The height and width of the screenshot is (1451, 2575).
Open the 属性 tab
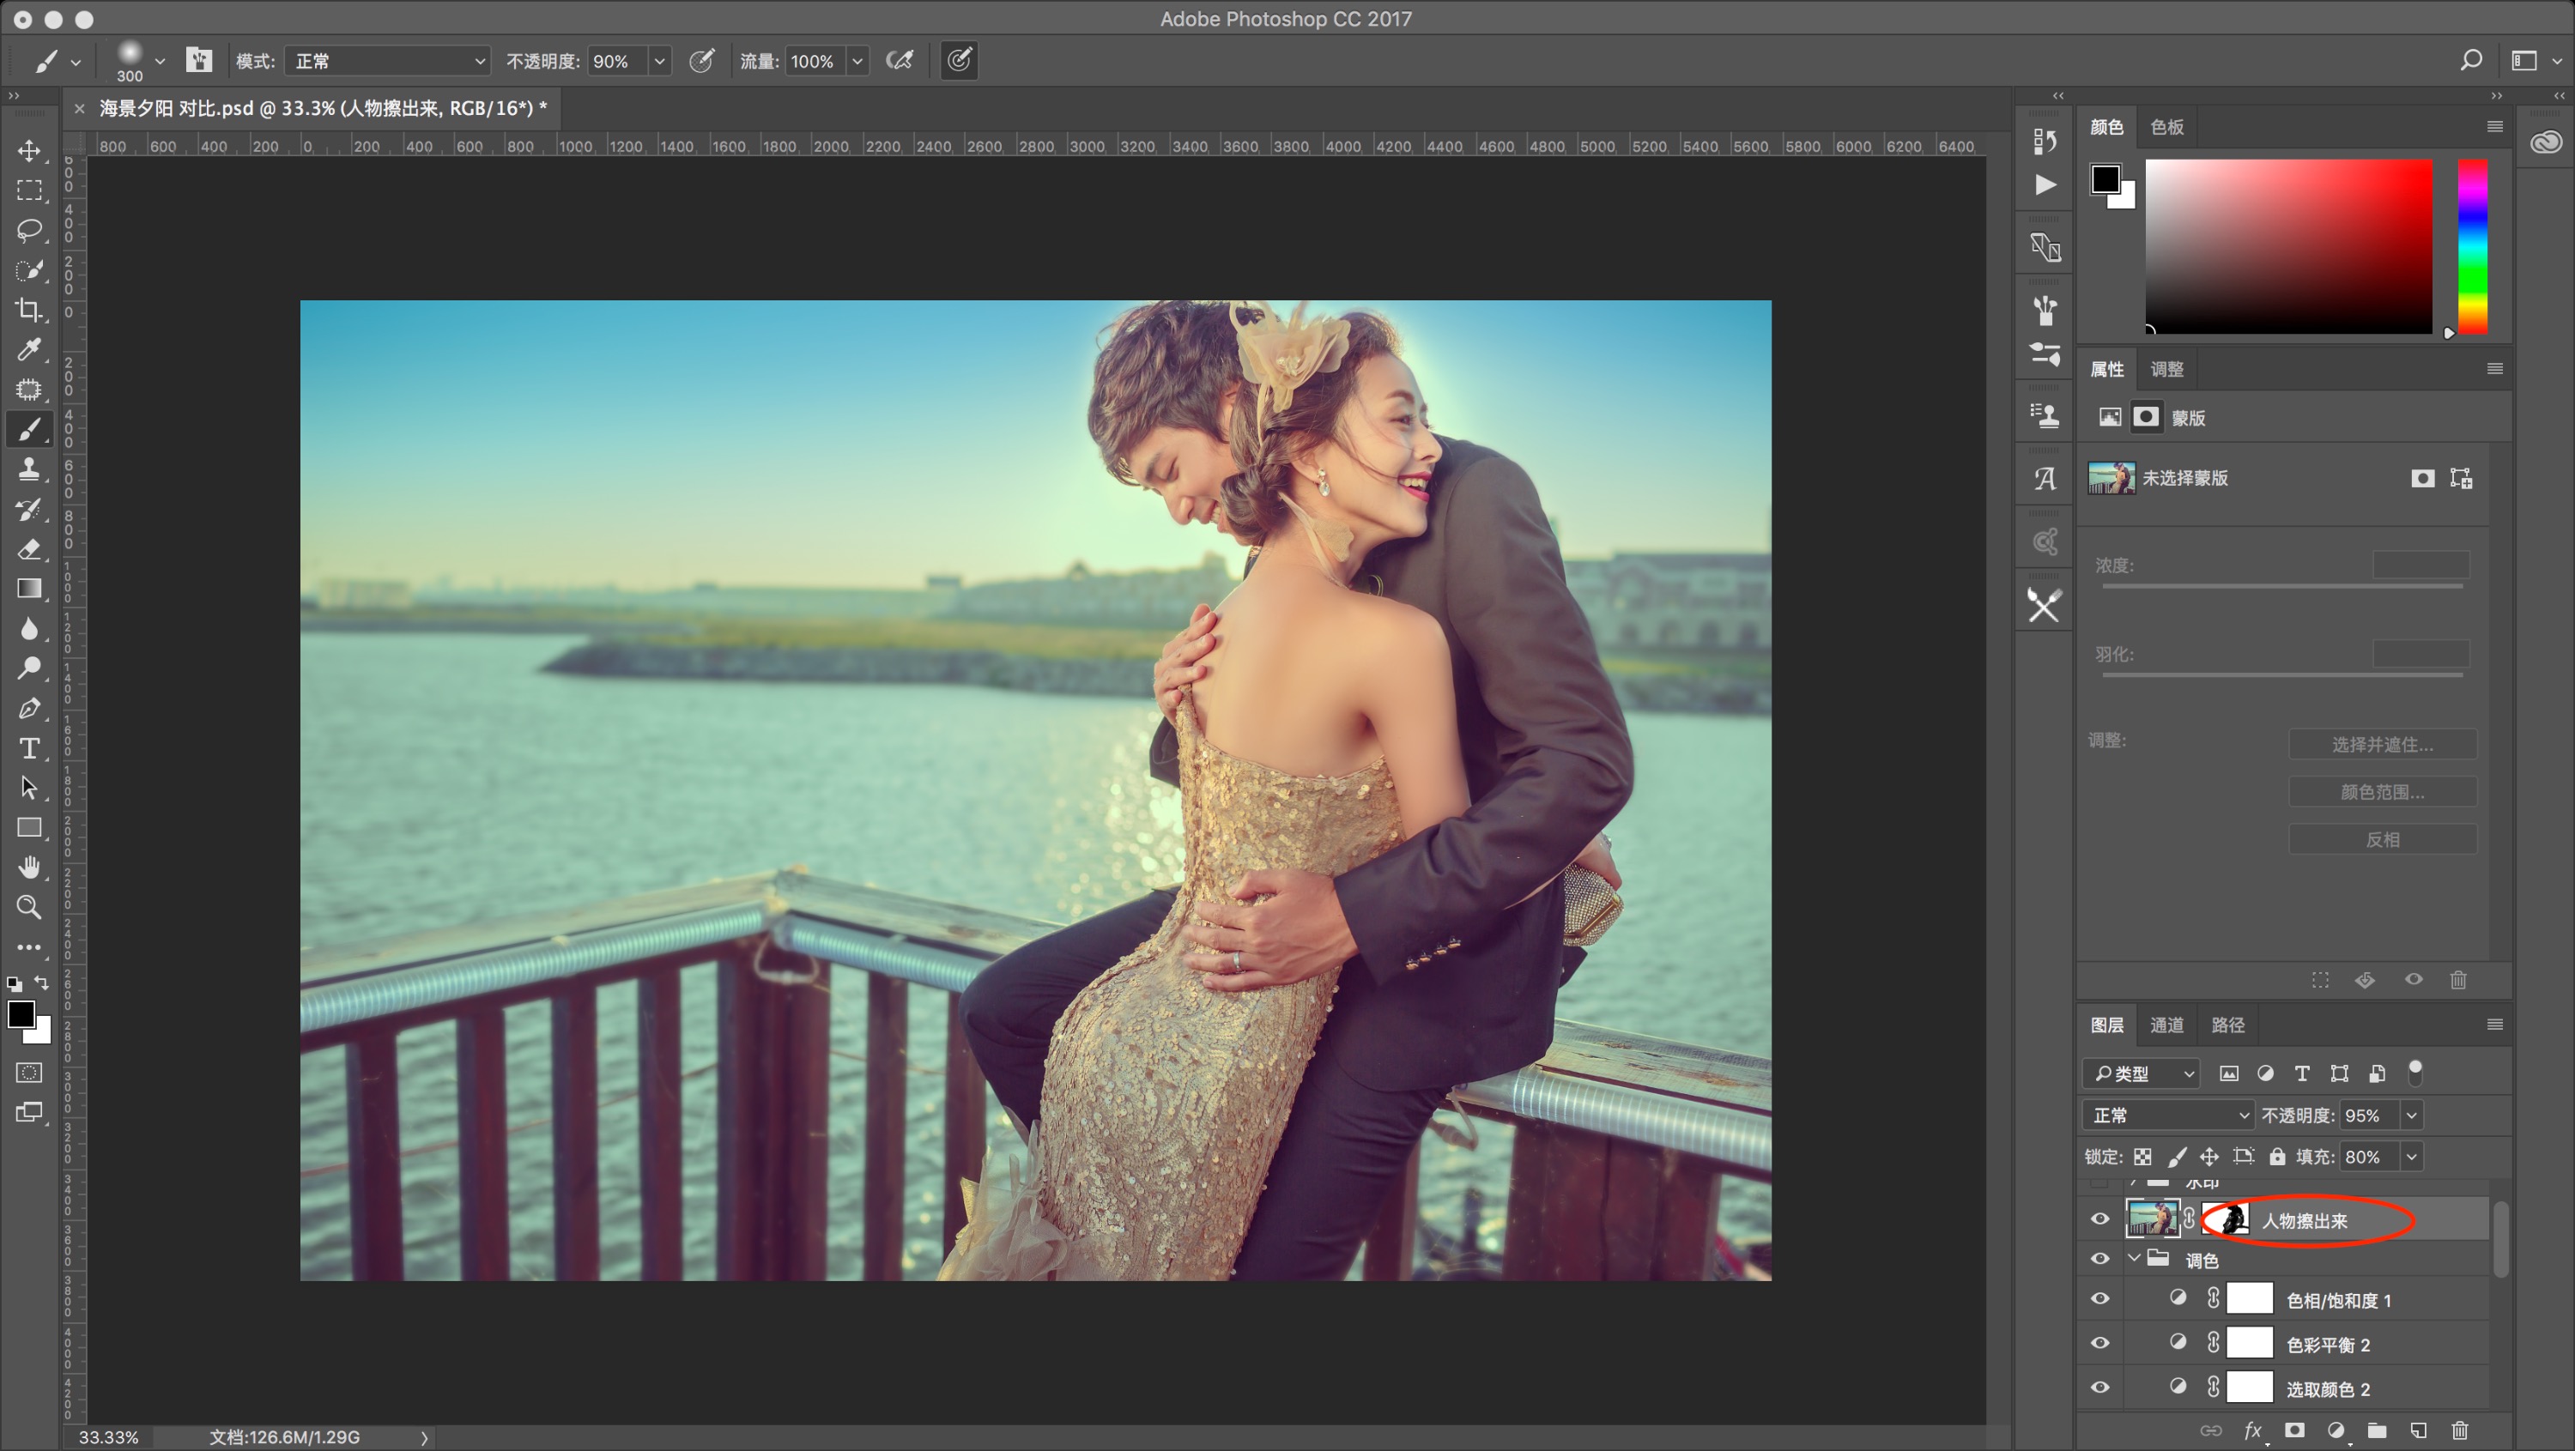[x=2107, y=370]
